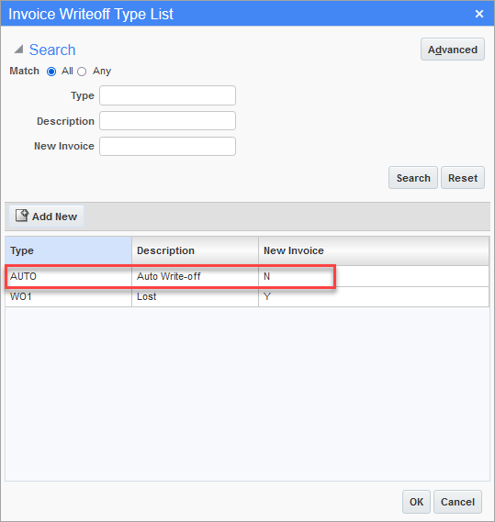Click the New Invoice search input field
This screenshot has height=522, width=495.
pos(167,146)
